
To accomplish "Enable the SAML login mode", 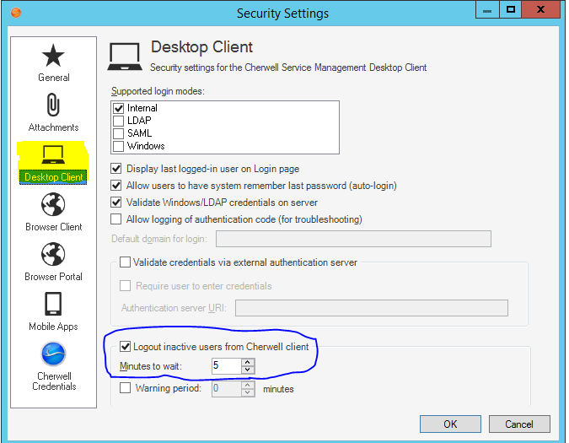I will pyautogui.click(x=119, y=133).
